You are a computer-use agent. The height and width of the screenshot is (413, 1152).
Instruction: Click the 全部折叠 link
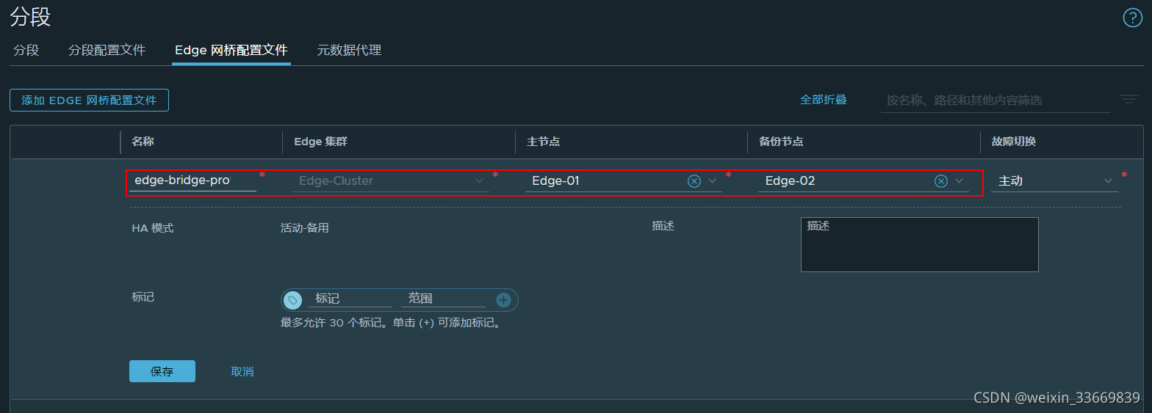823,100
